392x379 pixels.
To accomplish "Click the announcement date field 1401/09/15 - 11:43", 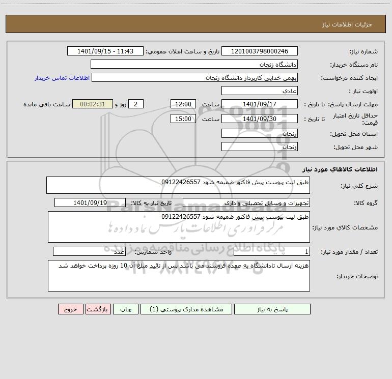I will [105, 51].
